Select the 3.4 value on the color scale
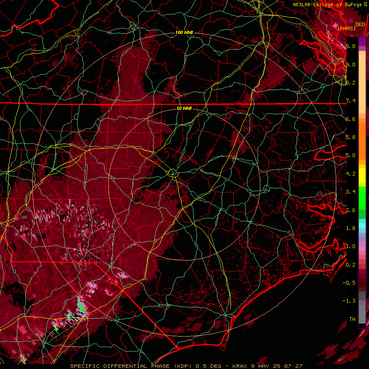The image size is (369, 369). [351, 192]
